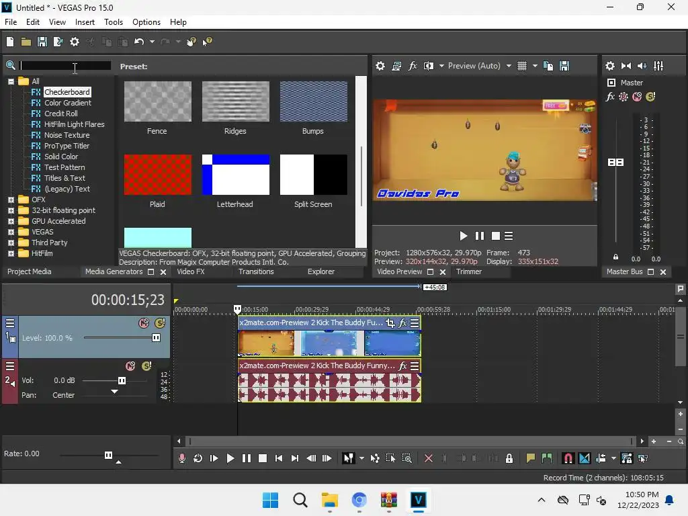Screen dimensions: 688x516
Task: Create a new project with New icon
Action: point(10,42)
